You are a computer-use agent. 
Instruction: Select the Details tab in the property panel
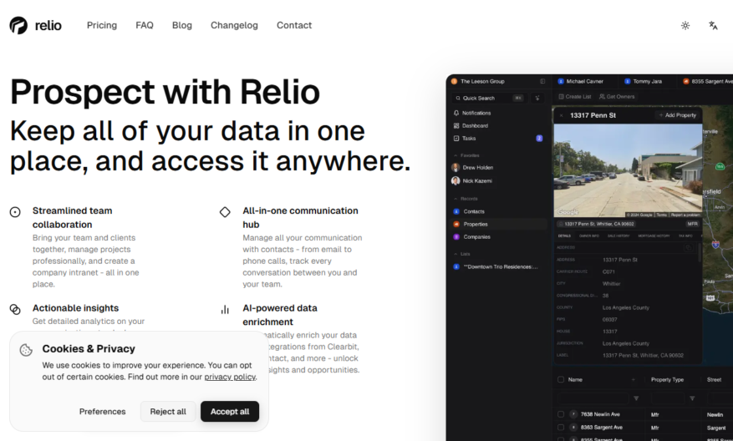tap(564, 236)
